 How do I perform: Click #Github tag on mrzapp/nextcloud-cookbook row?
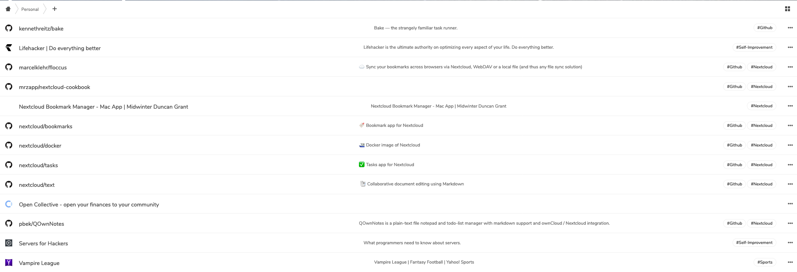pyautogui.click(x=734, y=87)
